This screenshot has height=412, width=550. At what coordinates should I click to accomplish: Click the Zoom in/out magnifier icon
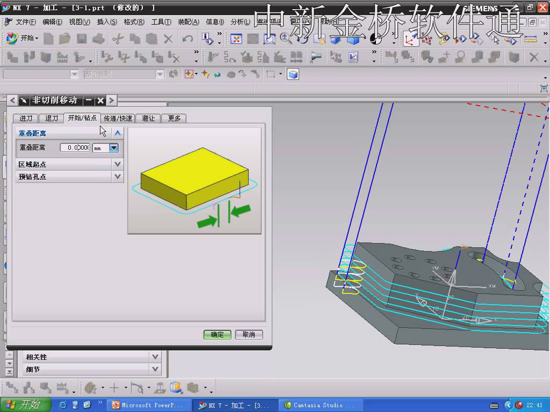point(286,39)
